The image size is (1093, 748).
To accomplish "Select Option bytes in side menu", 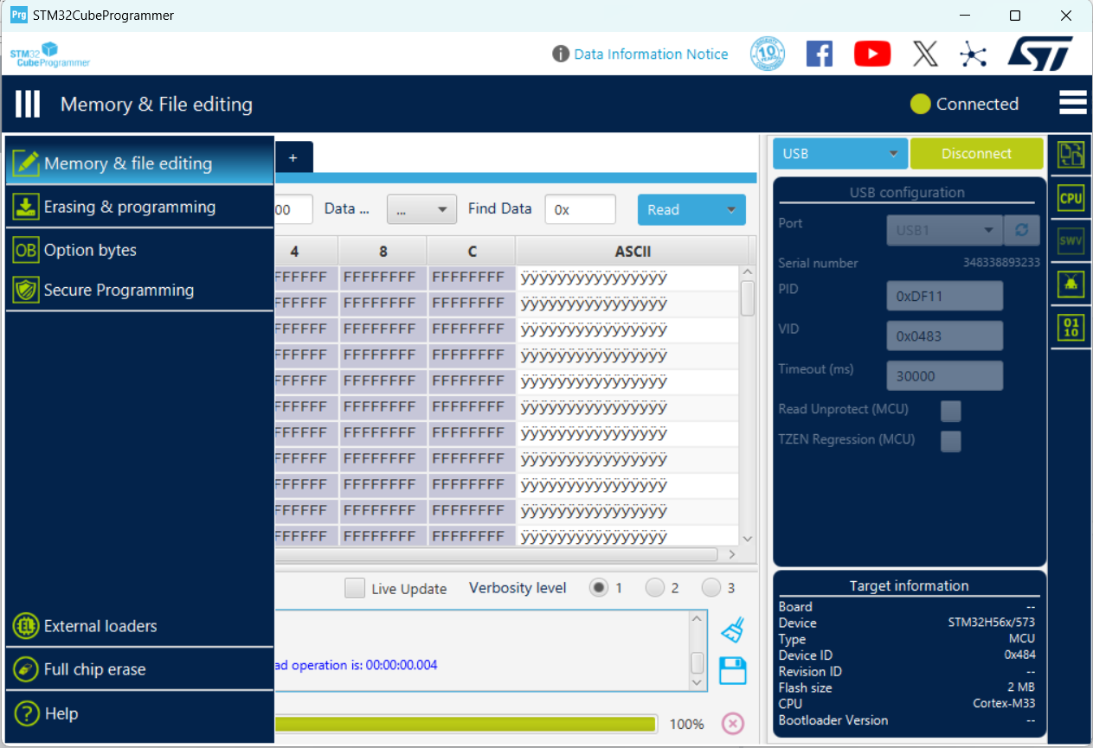I will coord(90,250).
